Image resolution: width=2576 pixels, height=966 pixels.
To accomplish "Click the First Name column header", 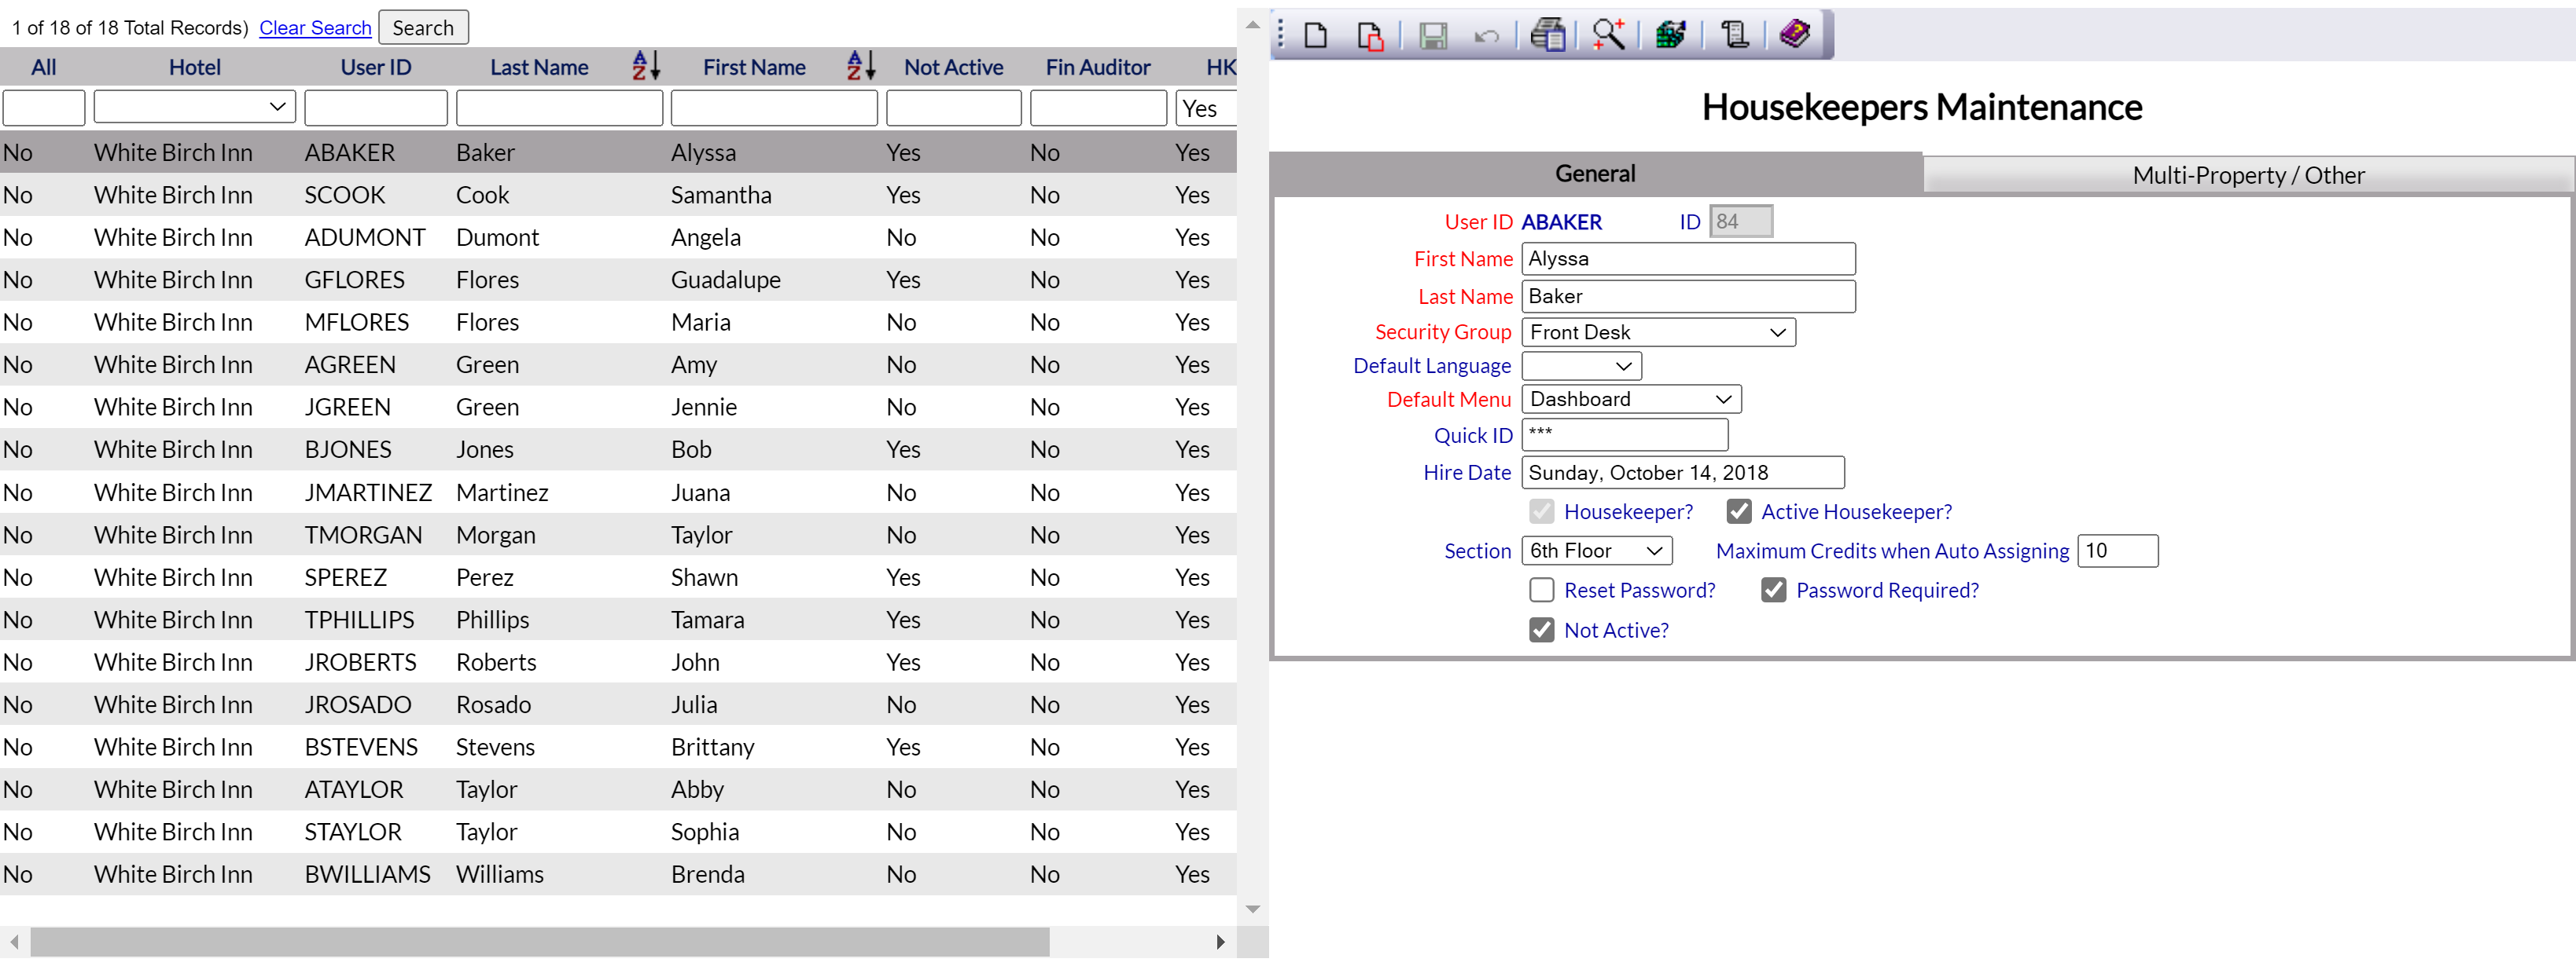I will point(754,67).
